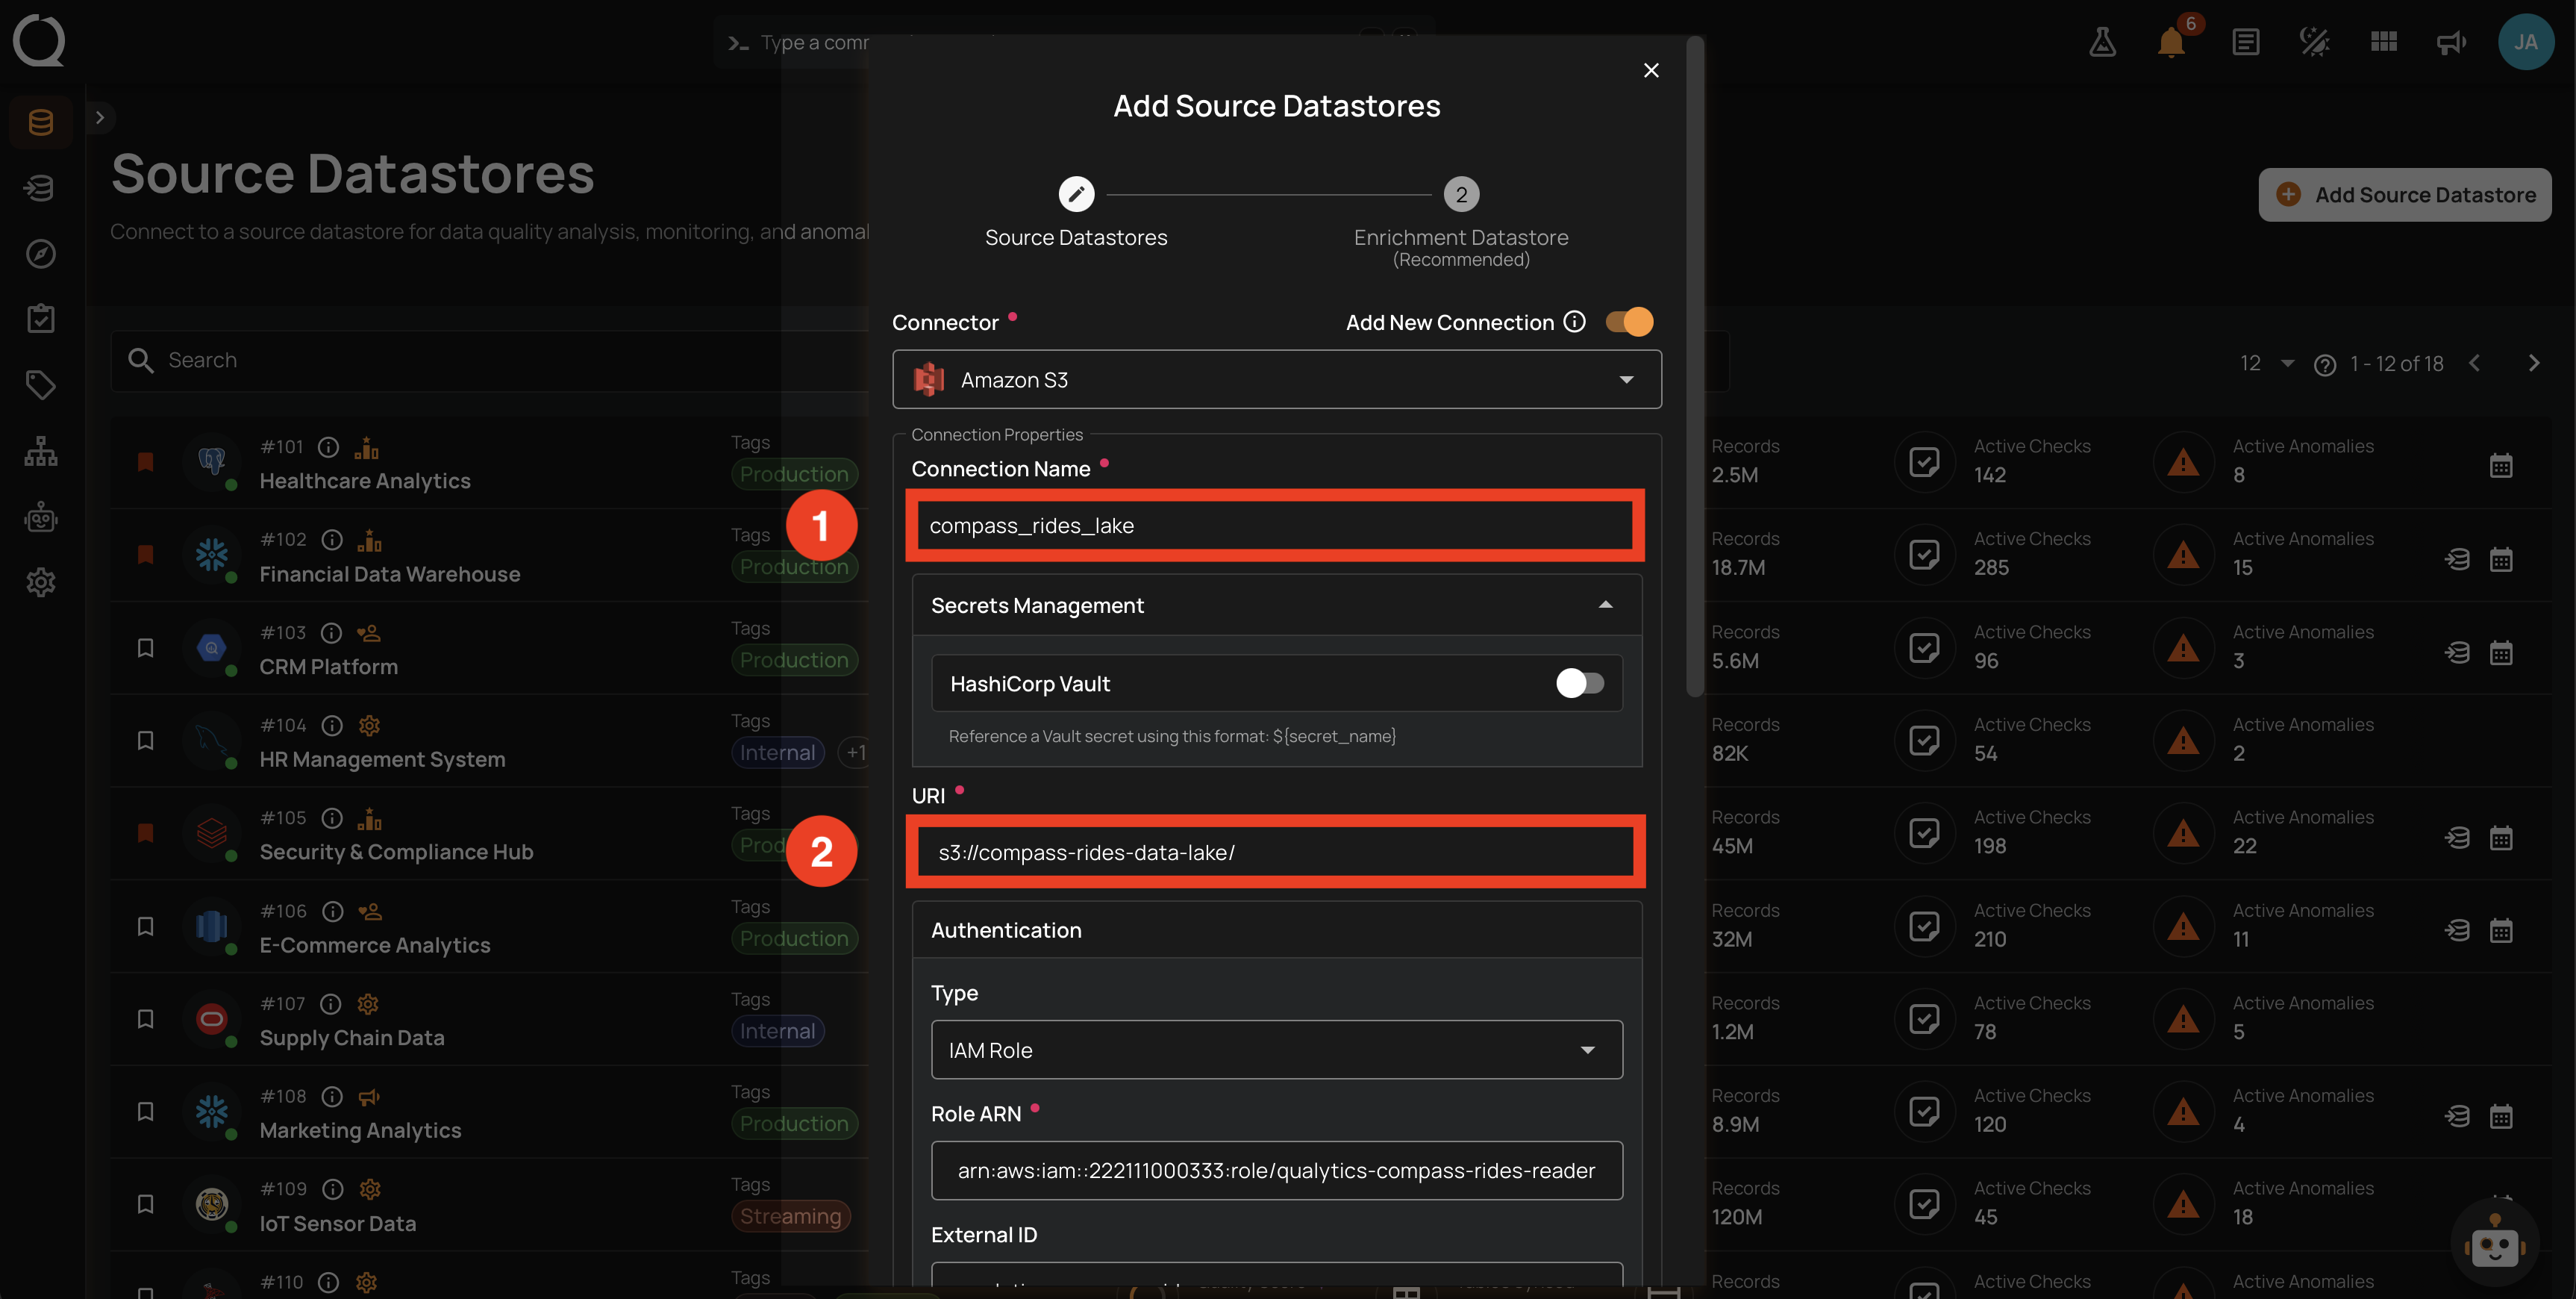Image resolution: width=2576 pixels, height=1299 pixels.
Task: Open the hierarchy tree sidebar icon
Action: coord(41,452)
